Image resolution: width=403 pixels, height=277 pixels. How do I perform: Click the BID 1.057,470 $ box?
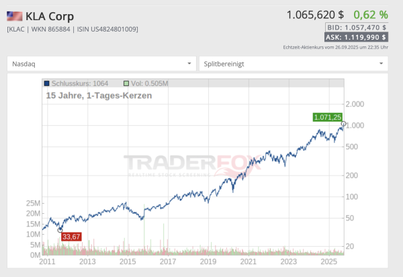click(x=356, y=28)
